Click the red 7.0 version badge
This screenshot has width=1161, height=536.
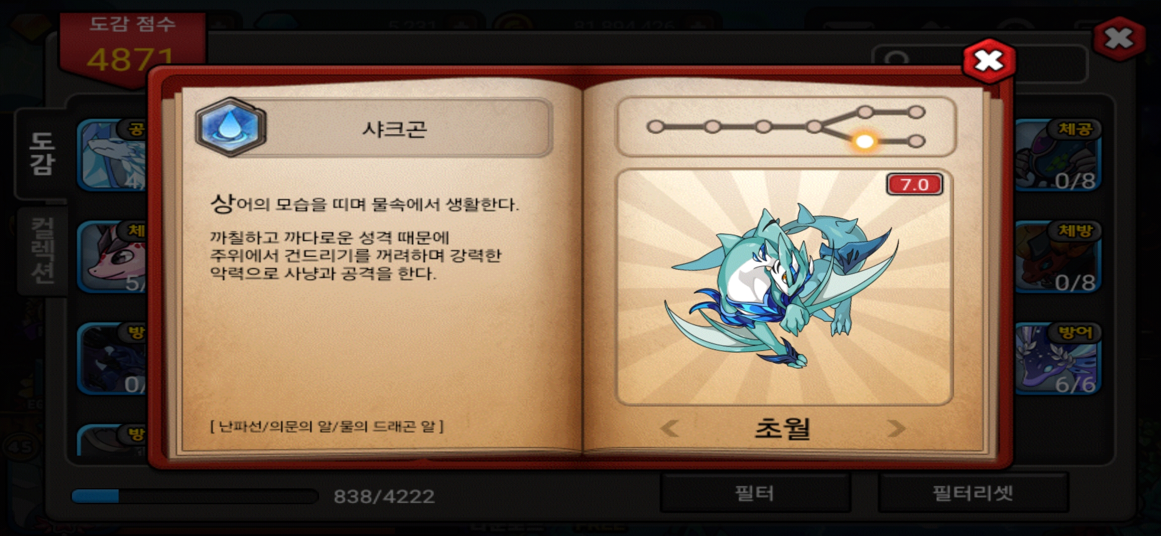[914, 185]
